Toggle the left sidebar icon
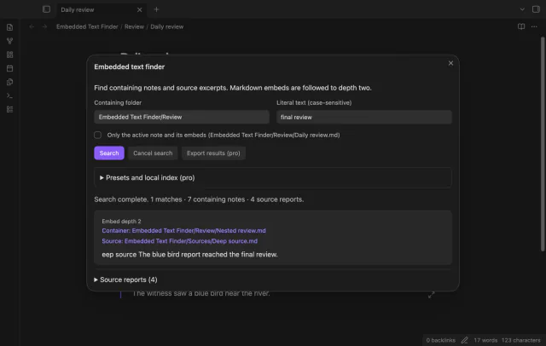The height and width of the screenshot is (346, 546). [46, 9]
